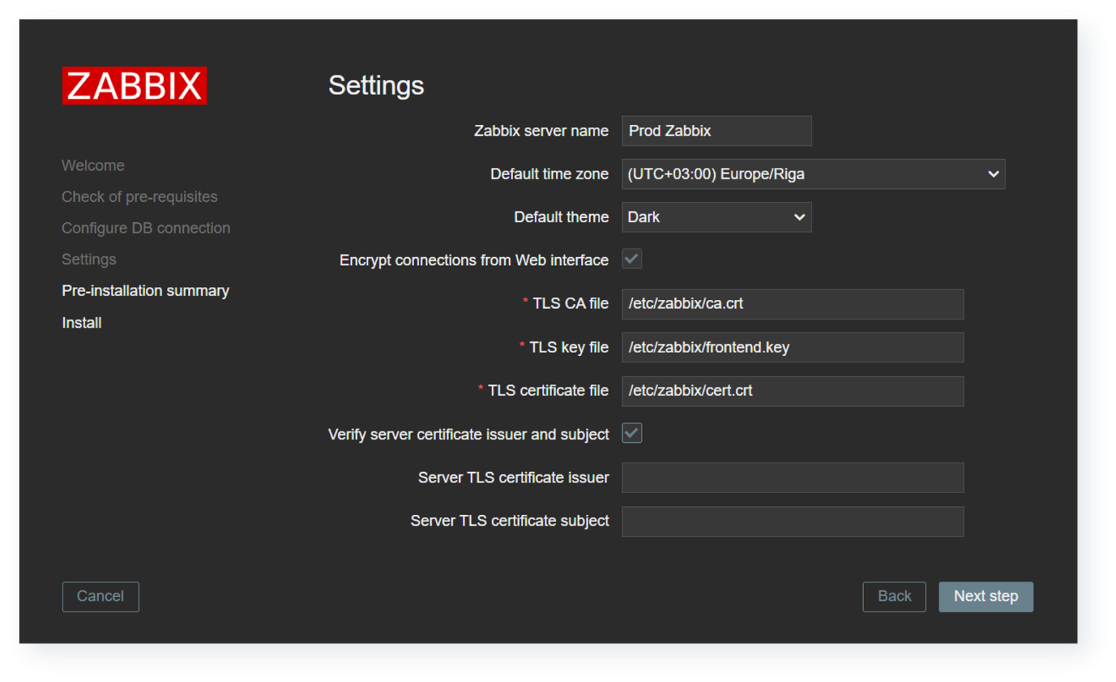
Task: Select the TLS key file field
Action: 792,347
